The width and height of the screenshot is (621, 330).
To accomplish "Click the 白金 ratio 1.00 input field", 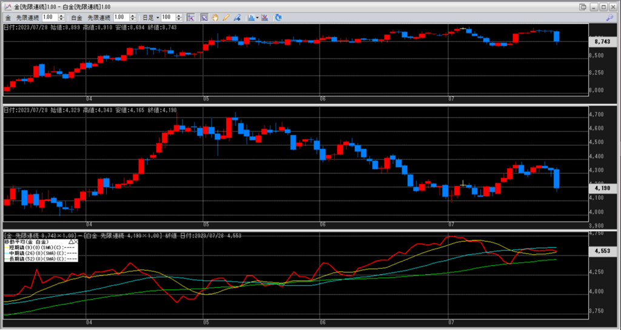I will [121, 18].
